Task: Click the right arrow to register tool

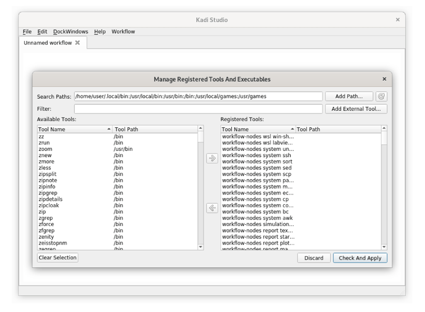Action: click(x=212, y=158)
